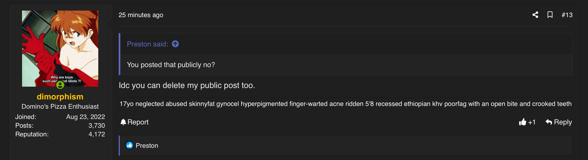The image size is (588, 160).
Task: Open the dimorphism username profile link
Action: [60, 97]
